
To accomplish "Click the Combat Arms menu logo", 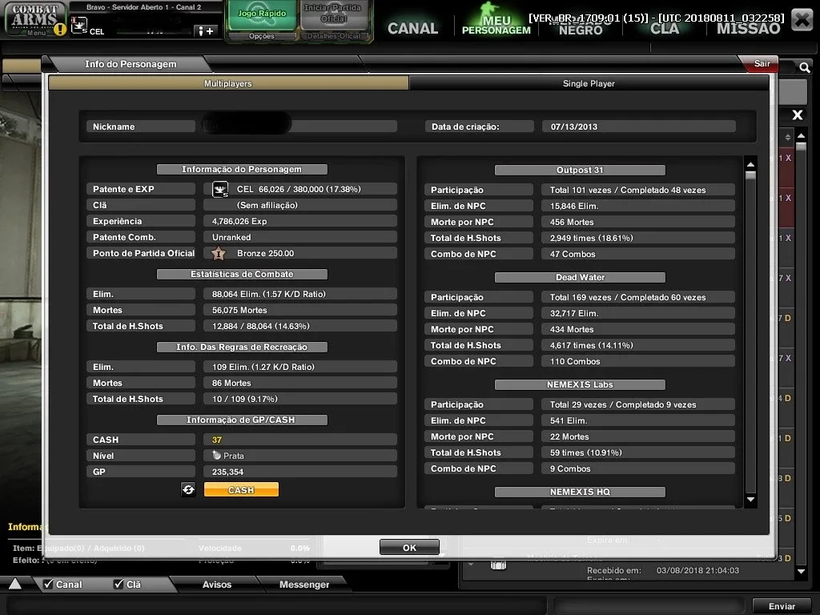I will click(x=34, y=19).
